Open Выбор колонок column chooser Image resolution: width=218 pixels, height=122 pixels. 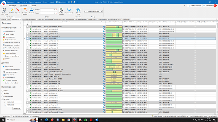tap(61, 10)
